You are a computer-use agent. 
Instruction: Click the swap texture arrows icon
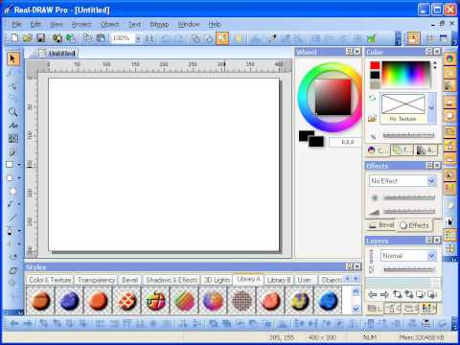coord(372,98)
